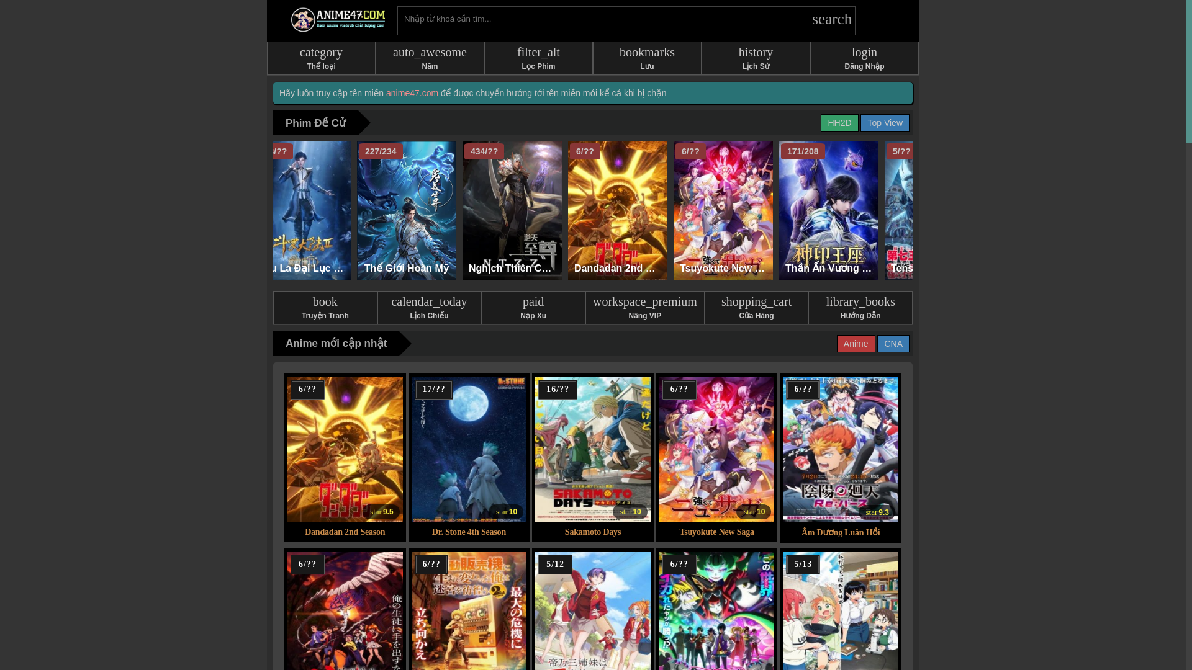1192x670 pixels.
Task: Open the Lọc Phim filter menu
Action: tap(538, 58)
